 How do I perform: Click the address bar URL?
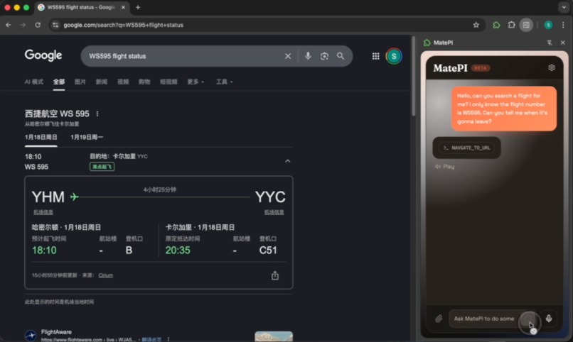pyautogui.click(x=124, y=25)
